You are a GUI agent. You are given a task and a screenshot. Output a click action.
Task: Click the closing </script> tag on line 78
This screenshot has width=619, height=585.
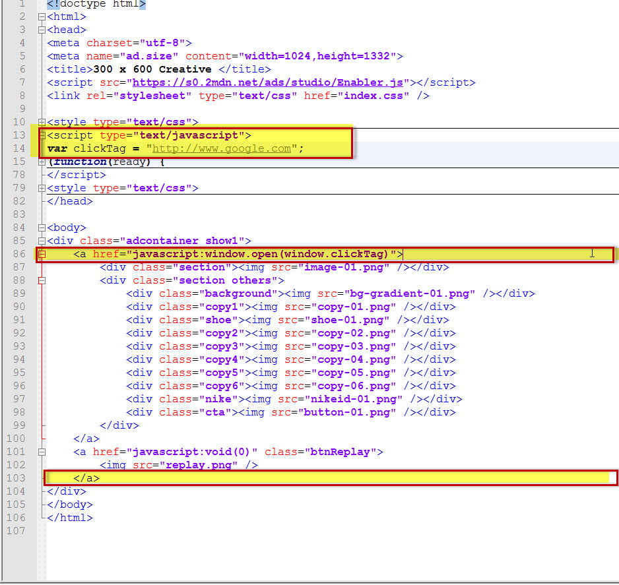tap(77, 175)
